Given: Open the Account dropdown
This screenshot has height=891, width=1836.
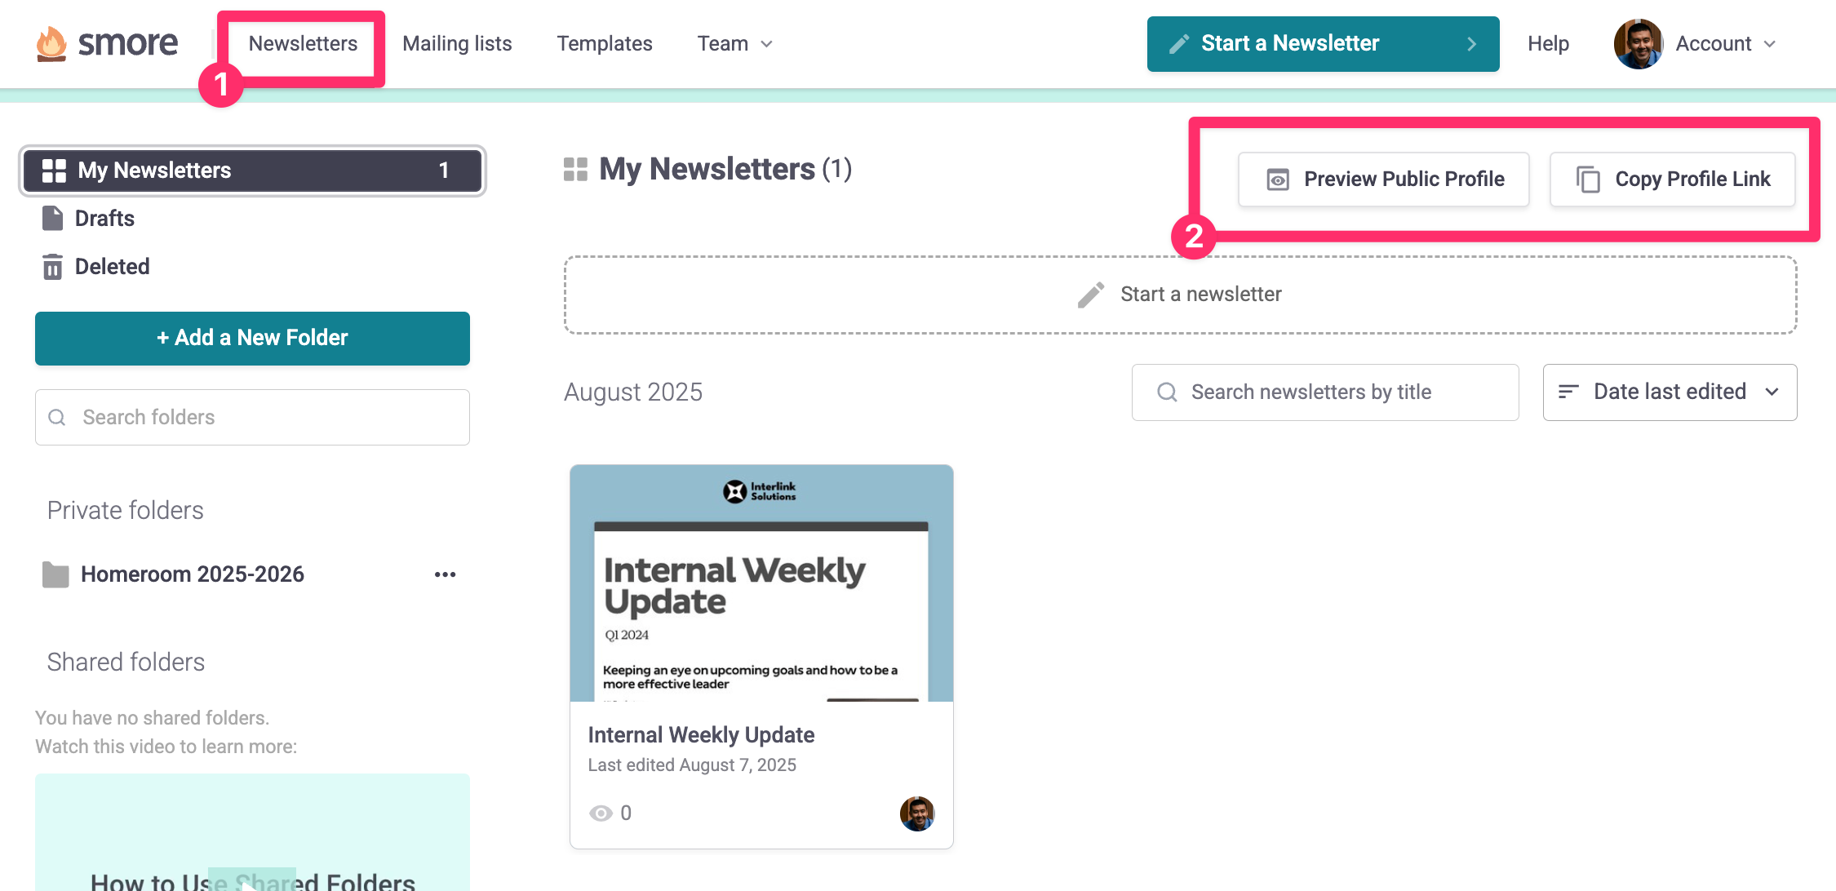Looking at the screenshot, I should [x=1724, y=44].
